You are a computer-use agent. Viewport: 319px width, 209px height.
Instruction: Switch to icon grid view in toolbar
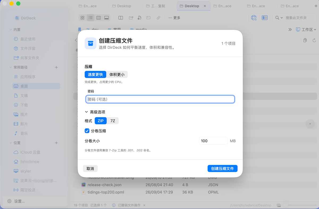click(82, 18)
